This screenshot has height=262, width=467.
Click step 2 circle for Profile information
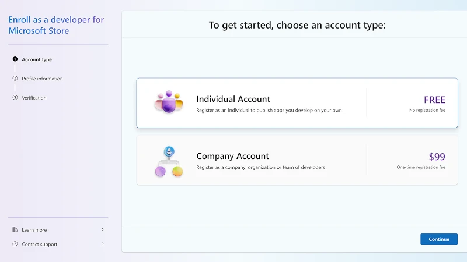click(x=15, y=79)
